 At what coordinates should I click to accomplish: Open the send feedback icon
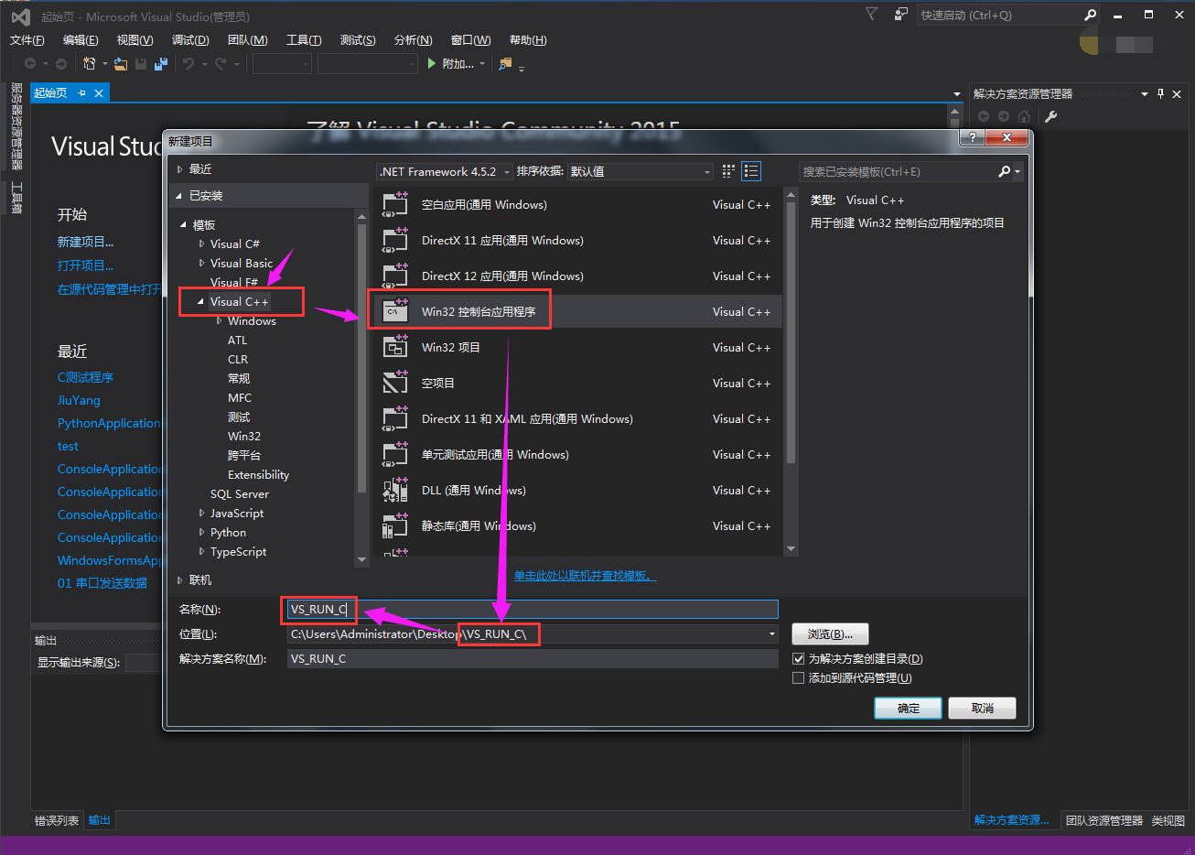tap(900, 14)
